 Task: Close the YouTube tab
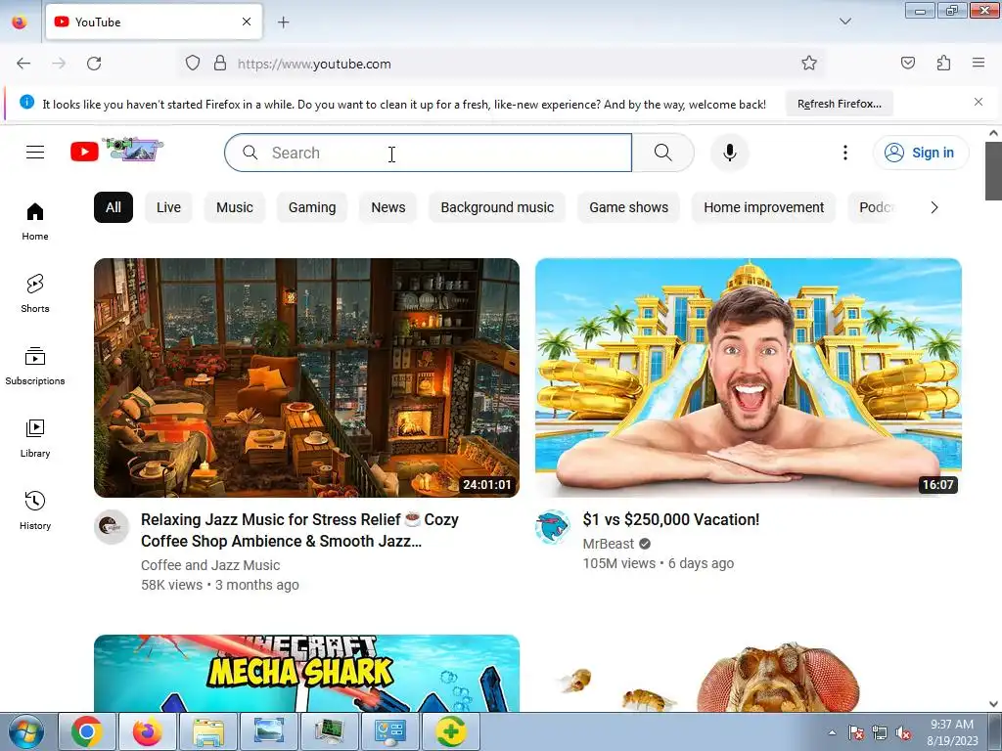pos(247,22)
